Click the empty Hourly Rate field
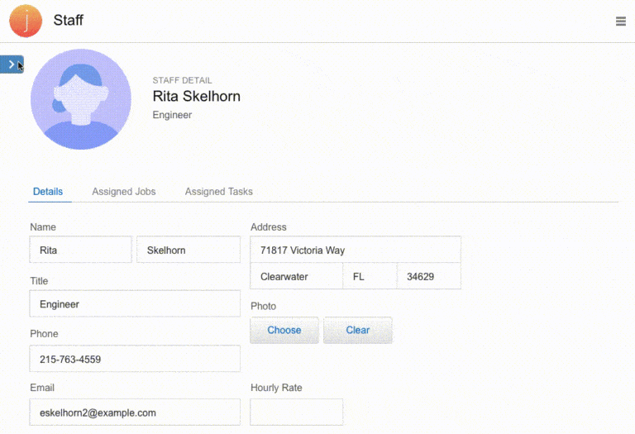 click(296, 413)
